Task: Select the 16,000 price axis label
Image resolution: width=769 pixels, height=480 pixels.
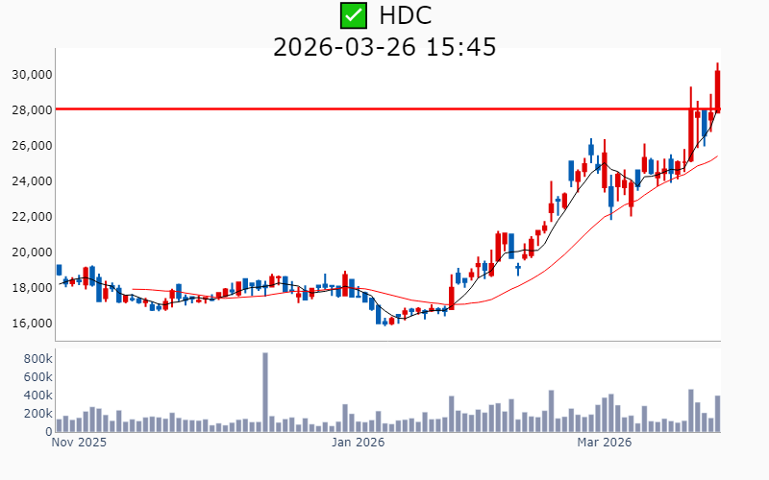Action: tap(32, 324)
